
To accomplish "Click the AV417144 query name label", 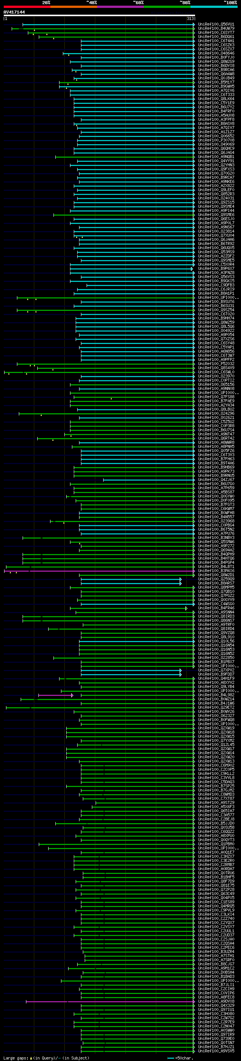I will click(x=14, y=12).
